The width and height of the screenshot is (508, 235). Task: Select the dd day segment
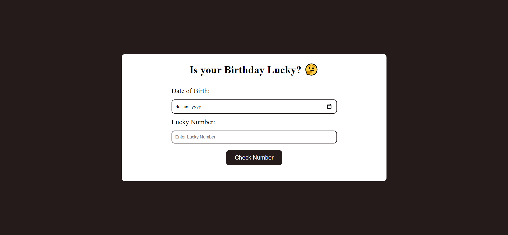[178, 107]
